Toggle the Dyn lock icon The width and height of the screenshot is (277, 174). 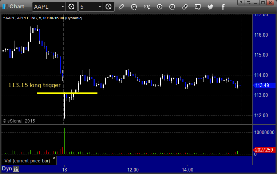point(16,169)
